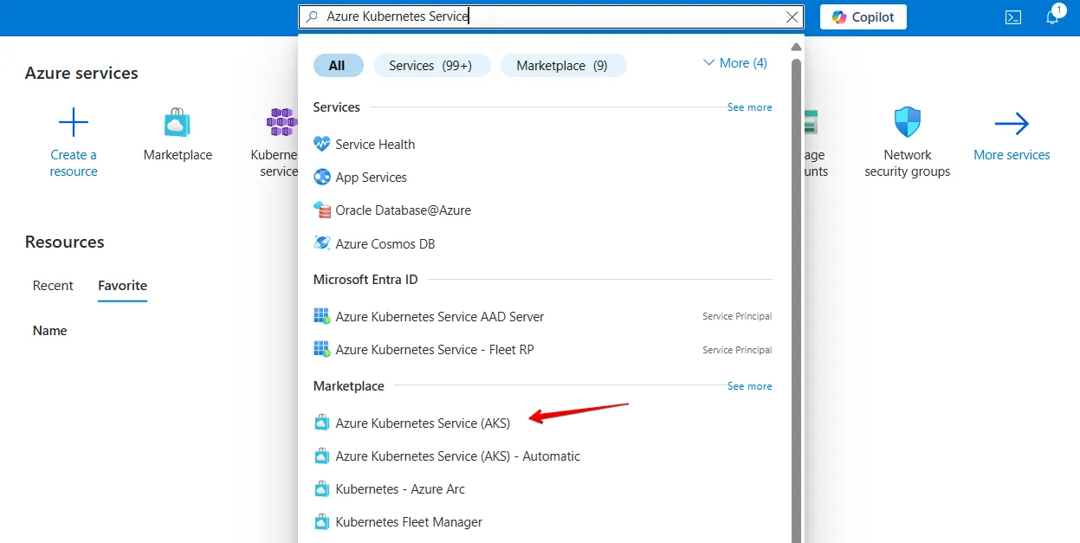This screenshot has width=1080, height=543.
Task: Clear the search box with X icon
Action: [792, 16]
